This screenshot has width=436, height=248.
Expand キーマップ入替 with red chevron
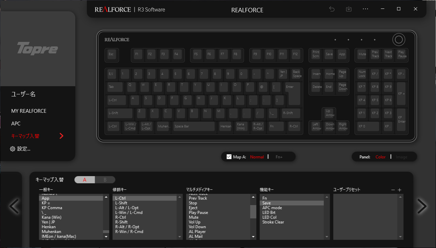click(61, 136)
